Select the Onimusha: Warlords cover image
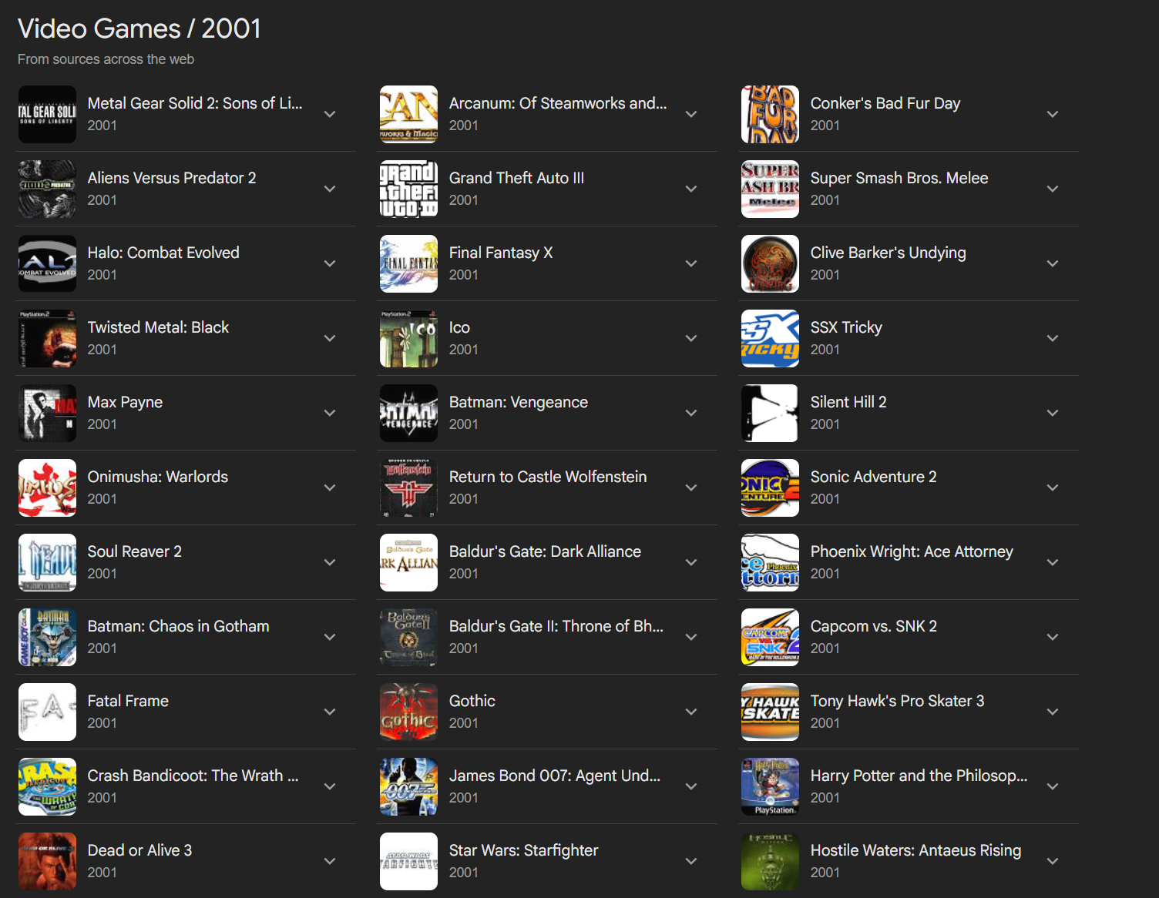The width and height of the screenshot is (1159, 898). (47, 488)
